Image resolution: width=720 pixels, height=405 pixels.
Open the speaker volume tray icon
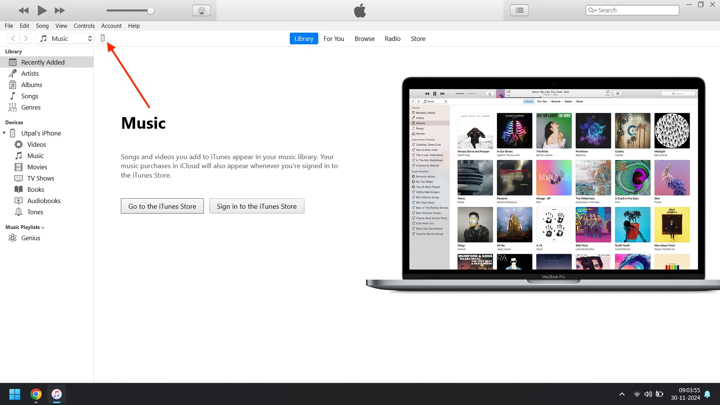[x=648, y=394]
